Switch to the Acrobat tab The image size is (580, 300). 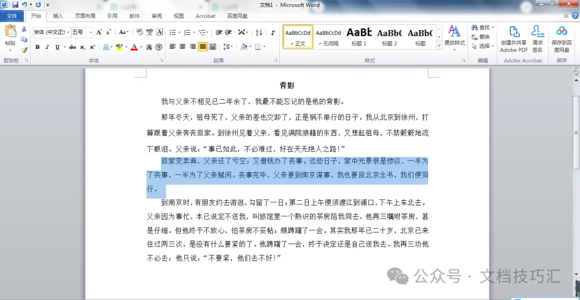pos(205,16)
